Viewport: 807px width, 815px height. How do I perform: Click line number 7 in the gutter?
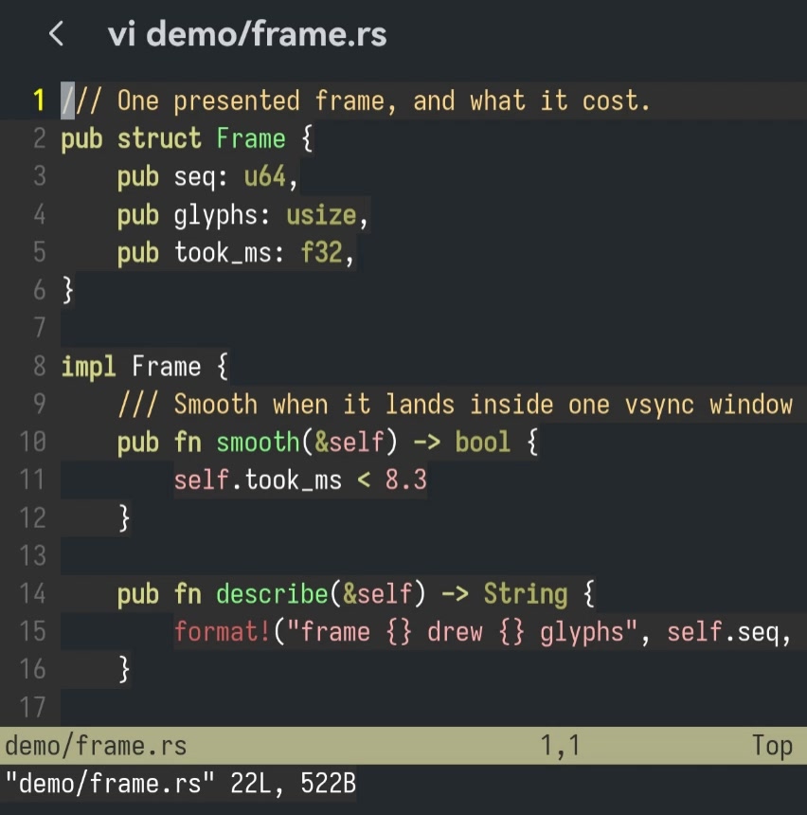(40, 328)
